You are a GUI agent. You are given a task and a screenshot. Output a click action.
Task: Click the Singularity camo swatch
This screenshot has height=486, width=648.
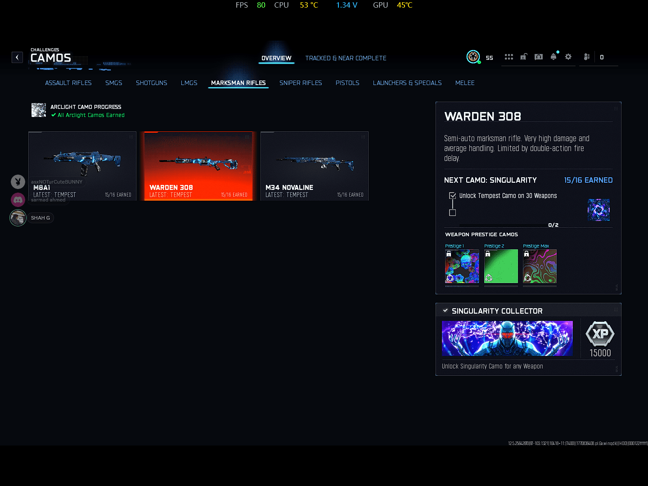coord(598,210)
